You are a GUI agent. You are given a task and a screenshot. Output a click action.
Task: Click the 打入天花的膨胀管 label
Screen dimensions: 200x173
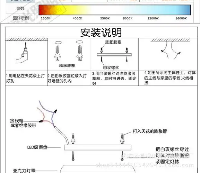[150, 131]
